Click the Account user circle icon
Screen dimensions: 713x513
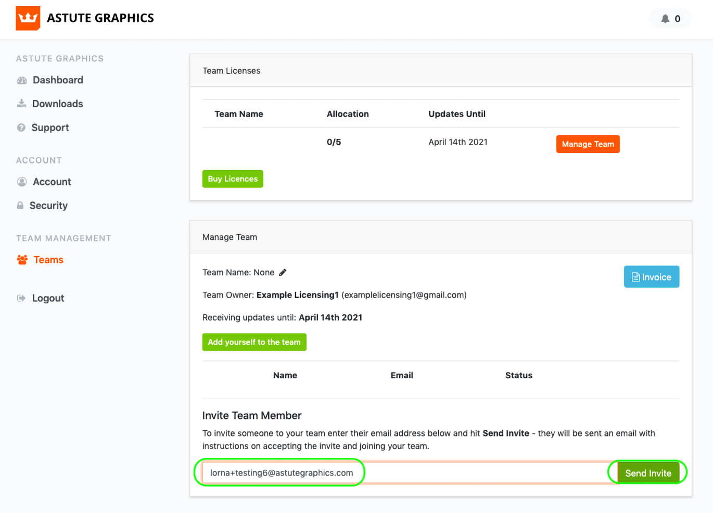22,182
